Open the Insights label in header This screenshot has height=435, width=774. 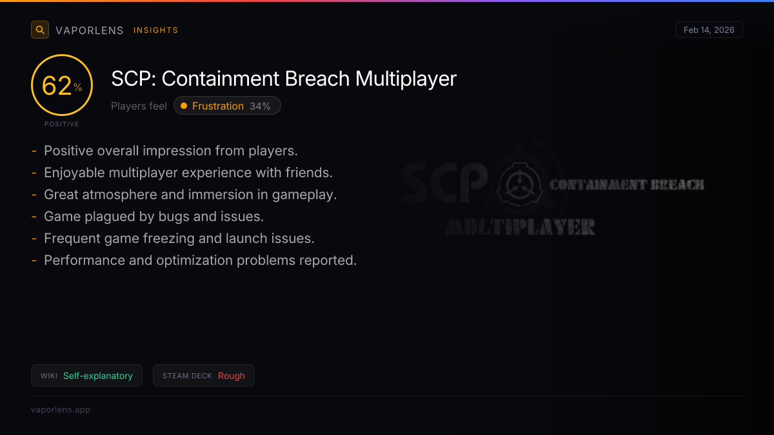pyautogui.click(x=155, y=30)
